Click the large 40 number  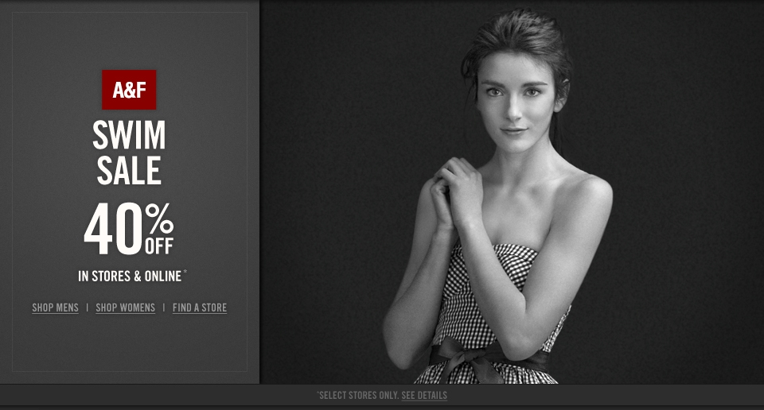(x=114, y=229)
